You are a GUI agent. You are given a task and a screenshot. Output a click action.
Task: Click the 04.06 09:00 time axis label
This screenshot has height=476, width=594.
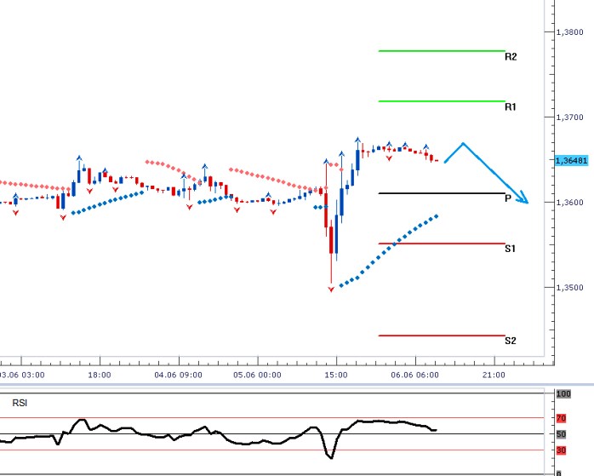pos(179,376)
